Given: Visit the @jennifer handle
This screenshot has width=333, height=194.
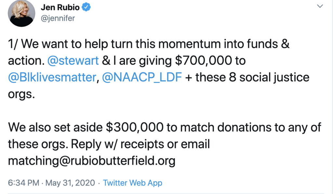Looking at the screenshot, I should click(x=58, y=19).
